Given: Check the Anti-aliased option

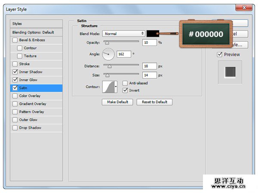Looking at the screenshot, I should 125,83.
